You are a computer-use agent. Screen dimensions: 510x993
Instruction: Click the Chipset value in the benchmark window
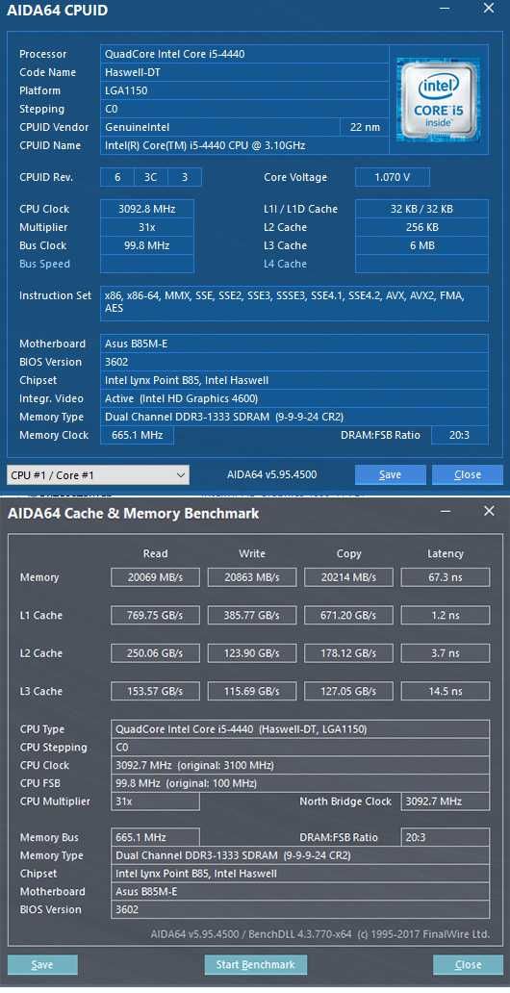[300, 874]
